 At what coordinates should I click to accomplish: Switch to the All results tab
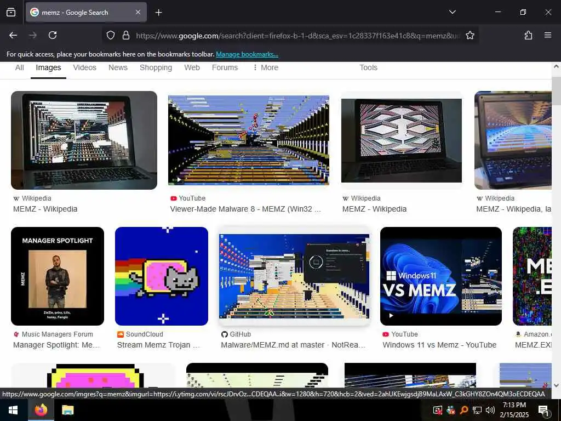point(20,67)
